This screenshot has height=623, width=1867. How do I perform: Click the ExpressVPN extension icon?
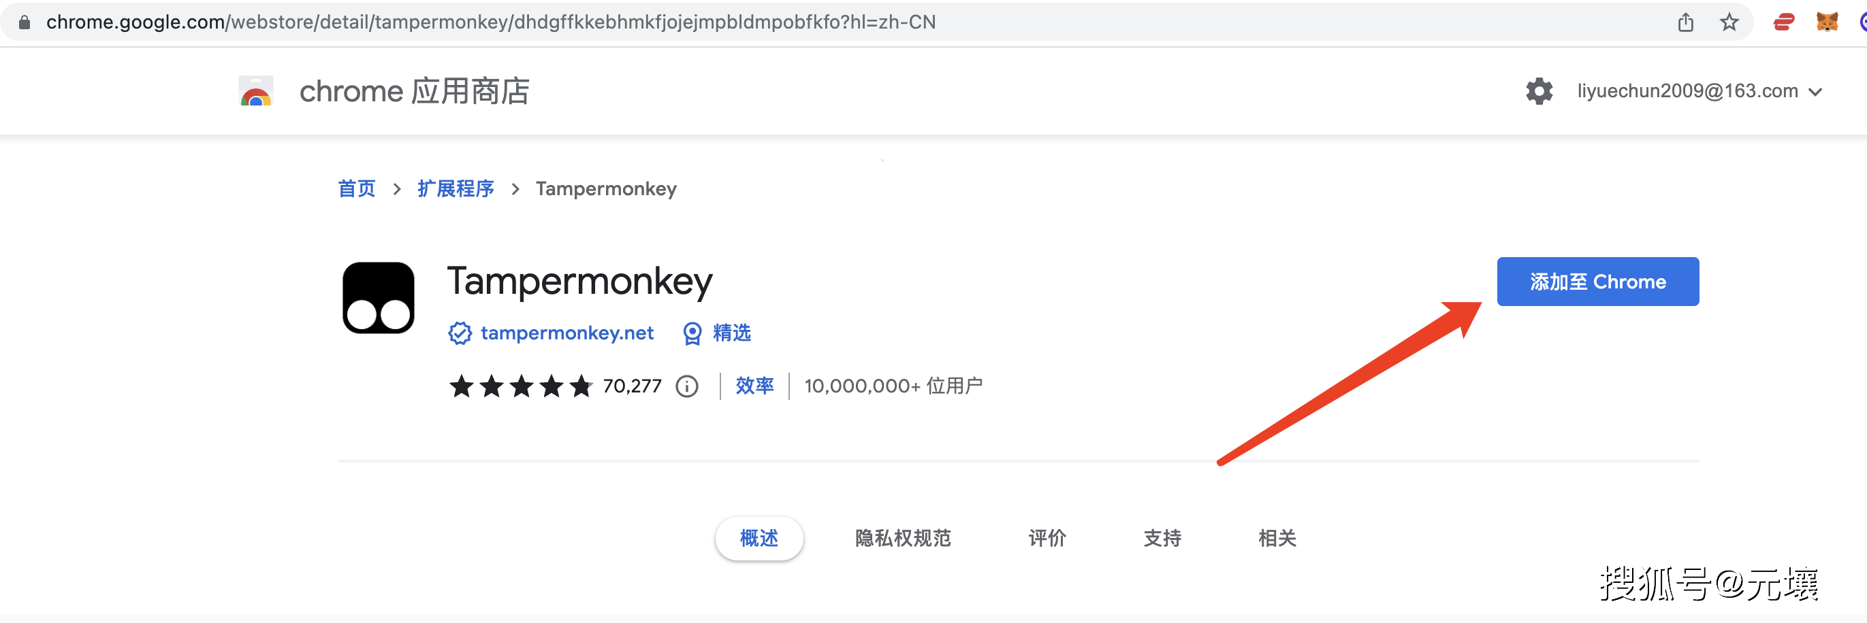click(x=1785, y=21)
